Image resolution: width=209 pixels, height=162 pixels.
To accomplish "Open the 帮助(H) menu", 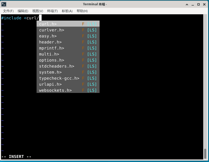I will coord(82,11).
